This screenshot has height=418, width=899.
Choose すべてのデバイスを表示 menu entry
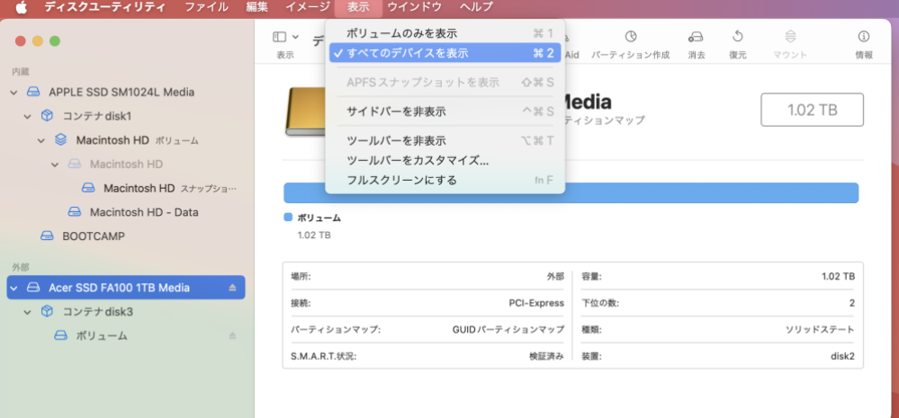[x=445, y=53]
